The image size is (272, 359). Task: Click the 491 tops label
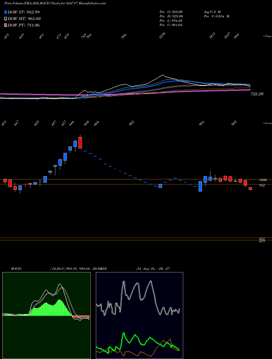pyautogui.click(x=41, y=36)
